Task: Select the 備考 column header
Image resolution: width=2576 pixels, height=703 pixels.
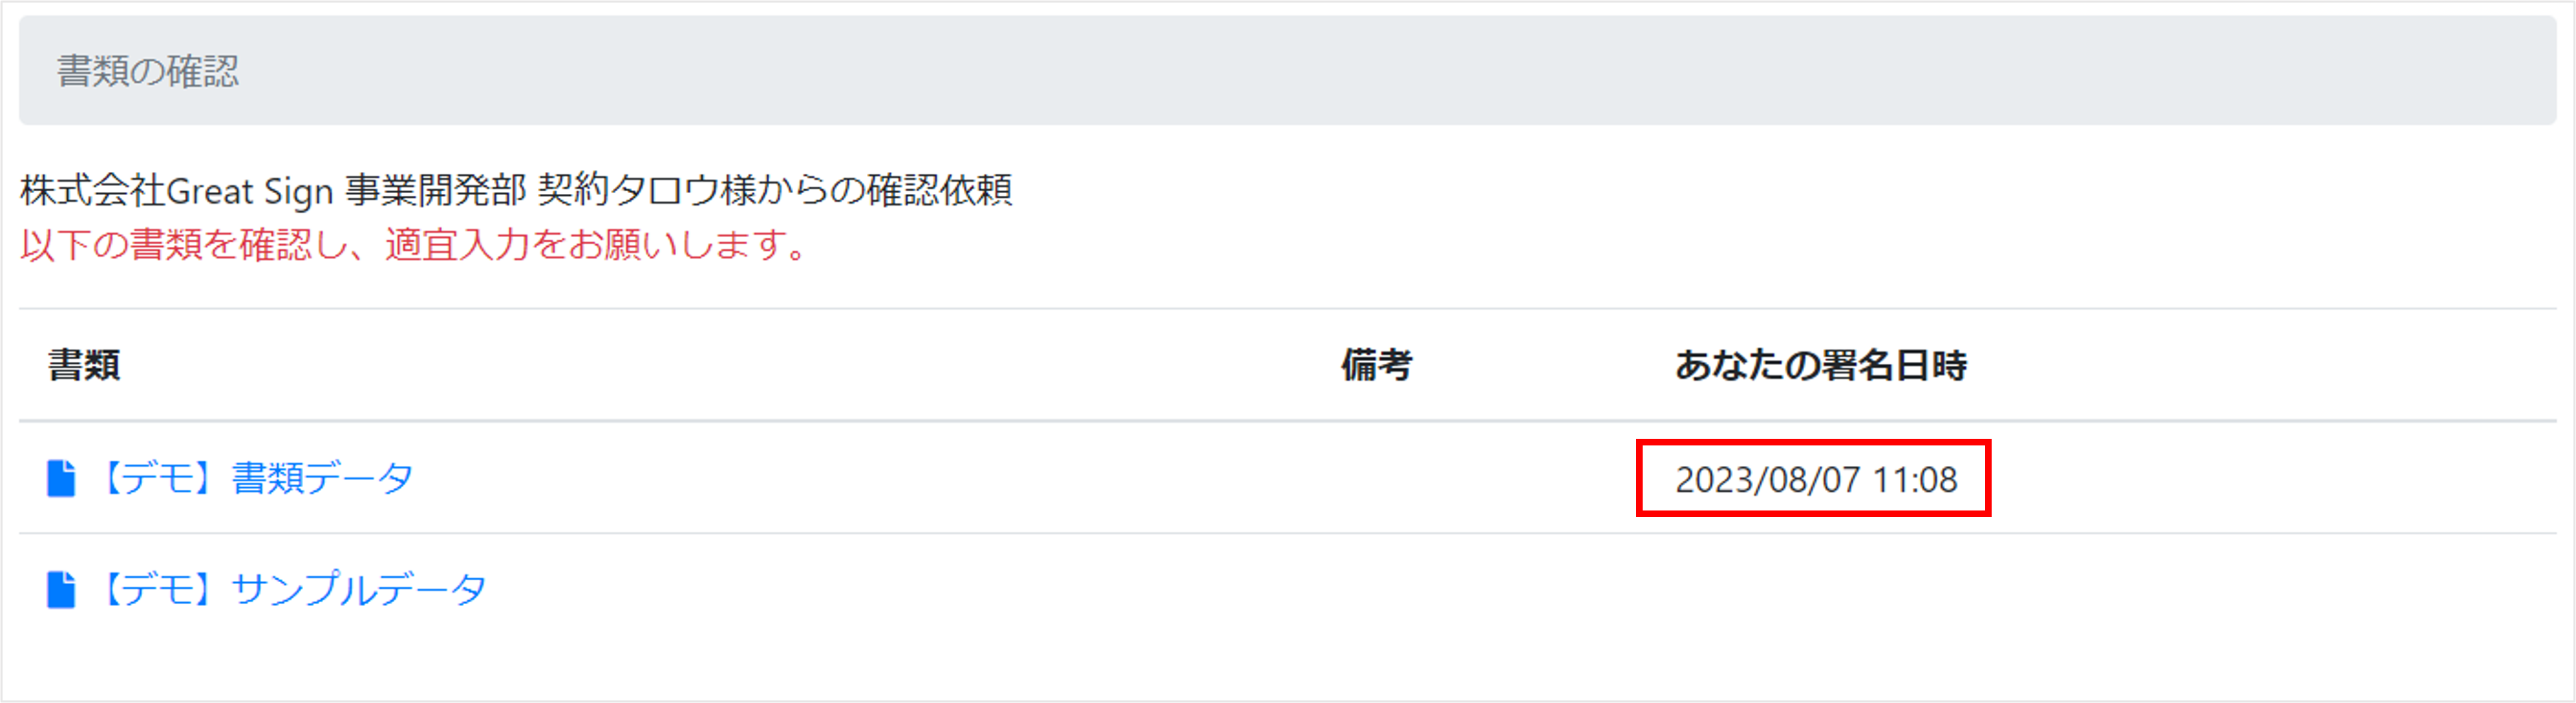Action: [x=1376, y=366]
